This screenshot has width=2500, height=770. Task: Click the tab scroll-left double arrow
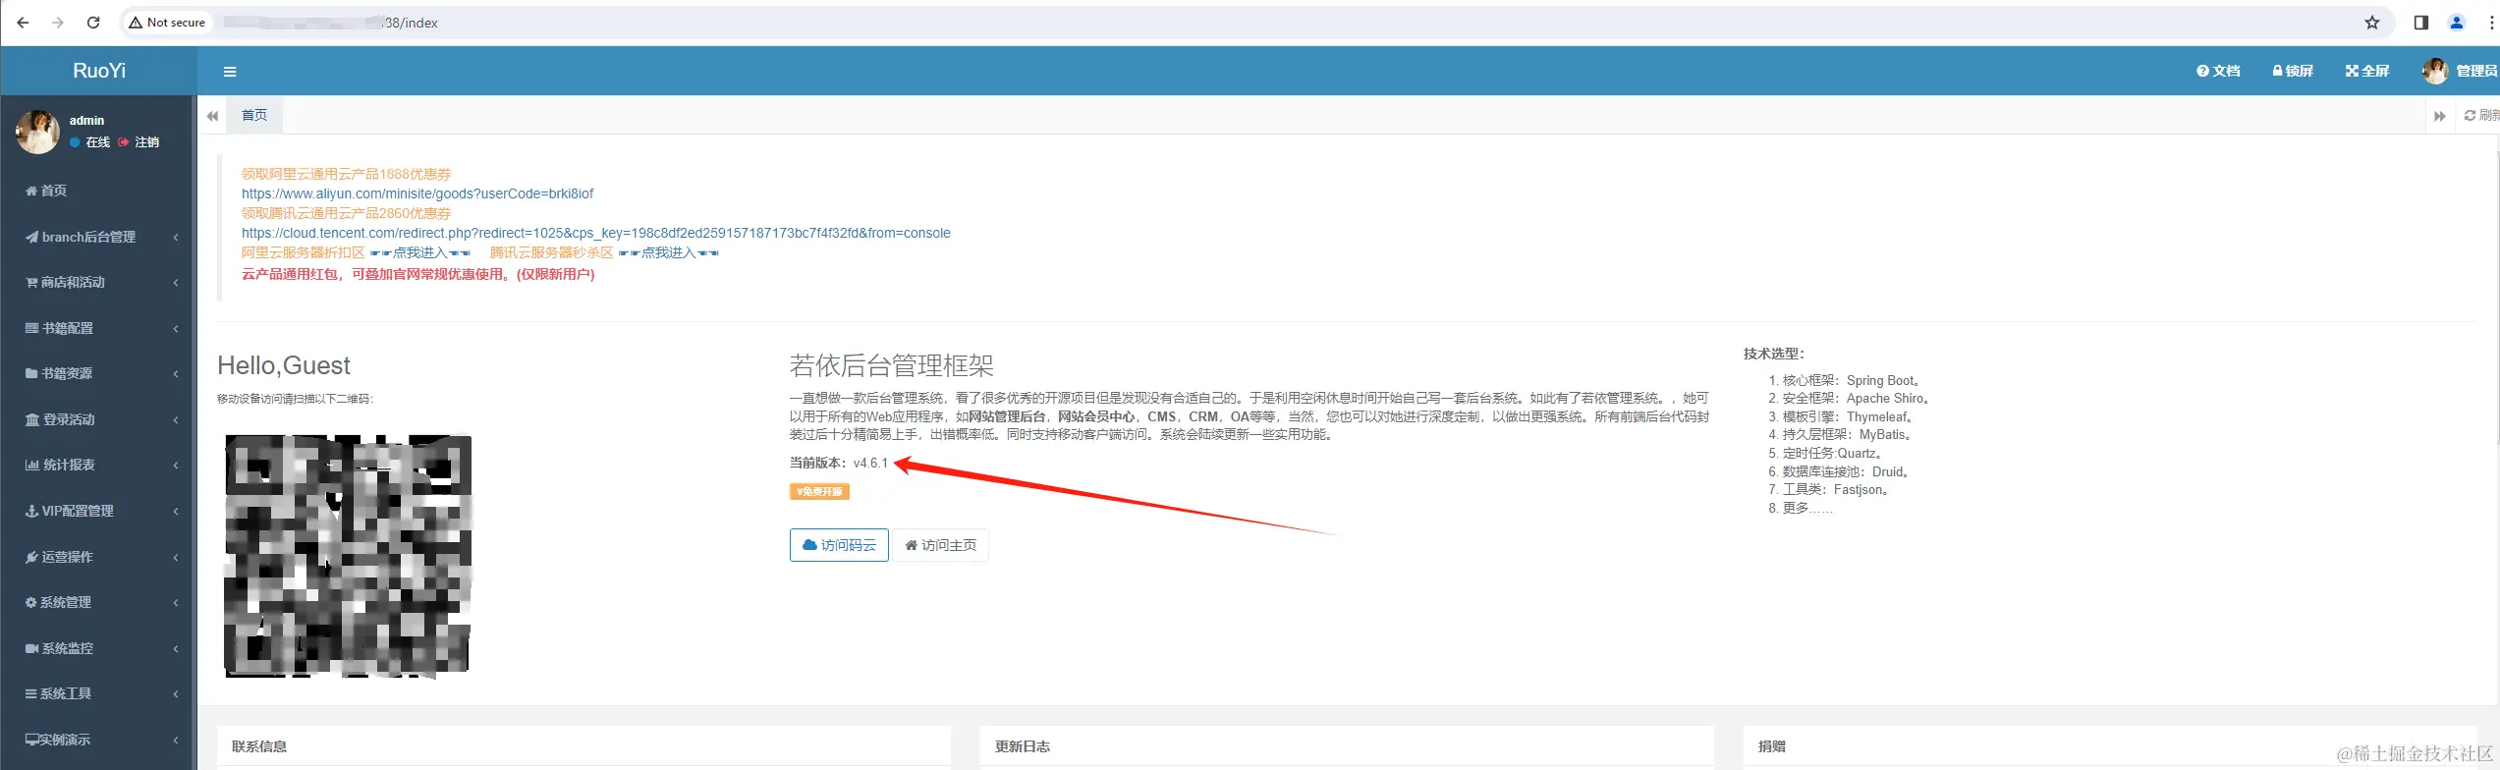coord(212,116)
